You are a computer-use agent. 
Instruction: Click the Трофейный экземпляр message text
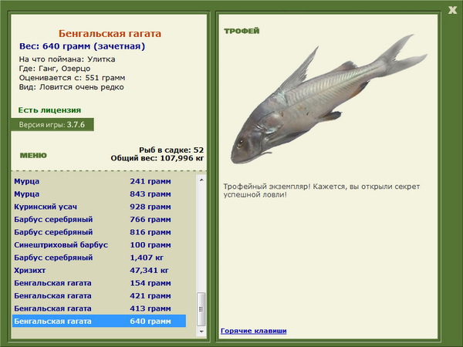pyautogui.click(x=322, y=190)
